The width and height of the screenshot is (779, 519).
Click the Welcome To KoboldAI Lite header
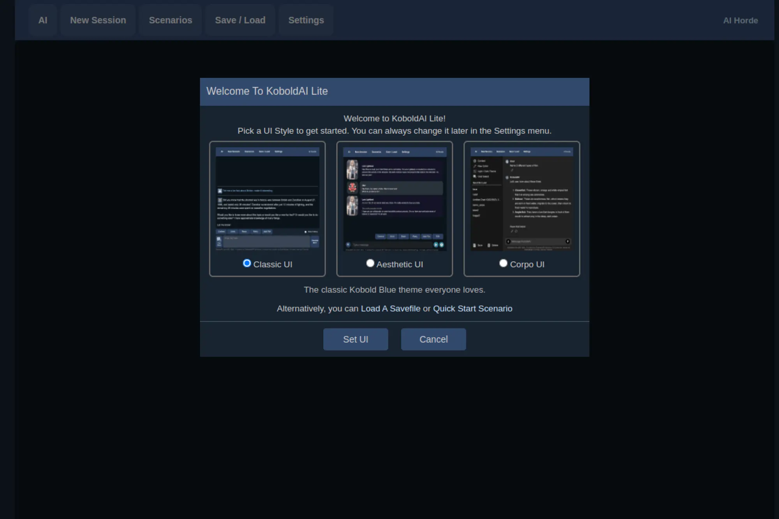tap(267, 91)
